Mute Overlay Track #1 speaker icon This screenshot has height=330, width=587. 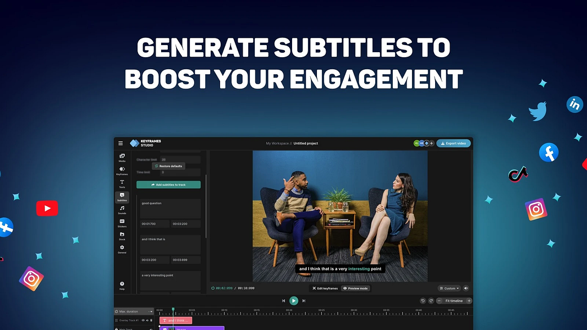point(147,320)
